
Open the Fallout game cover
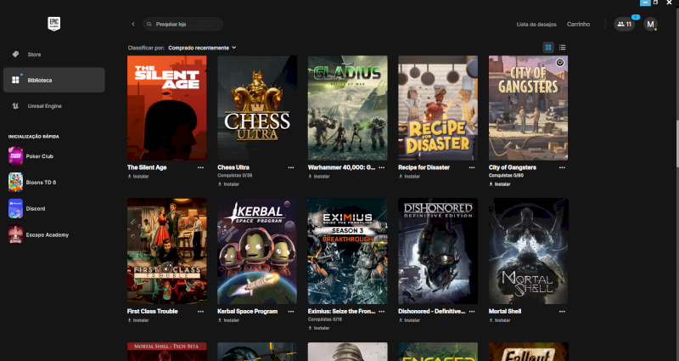pyautogui.click(x=528, y=352)
